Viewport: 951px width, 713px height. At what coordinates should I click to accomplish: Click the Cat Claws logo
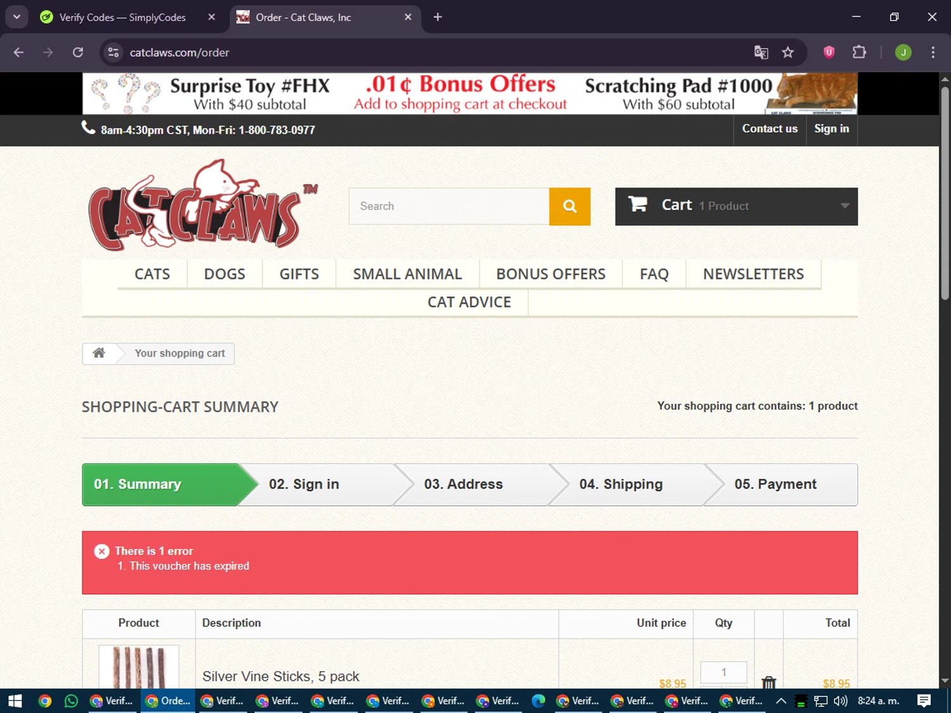click(203, 205)
